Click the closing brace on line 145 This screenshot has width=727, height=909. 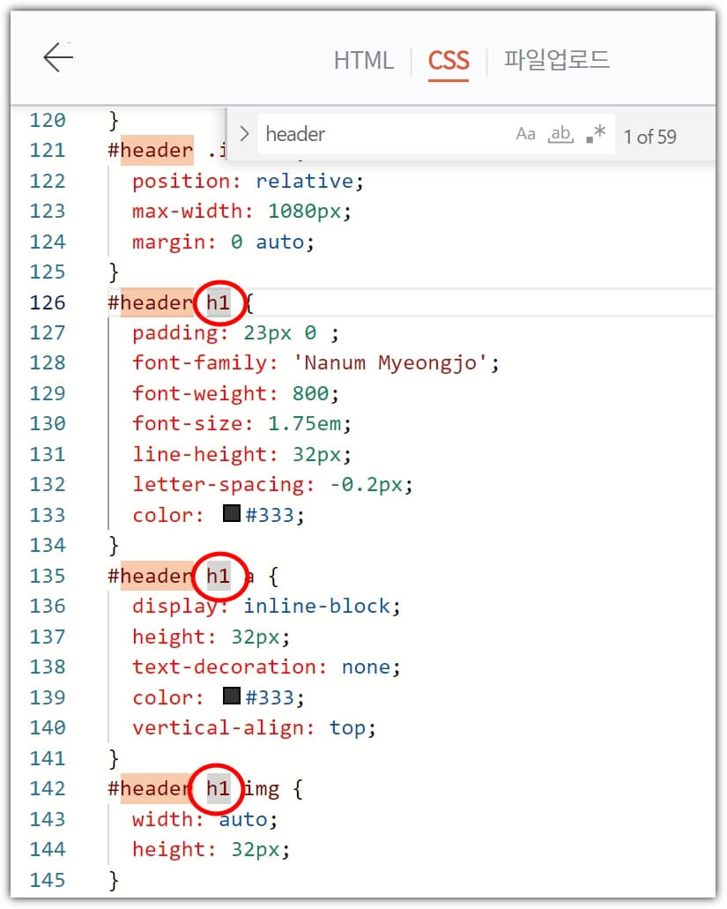click(114, 881)
